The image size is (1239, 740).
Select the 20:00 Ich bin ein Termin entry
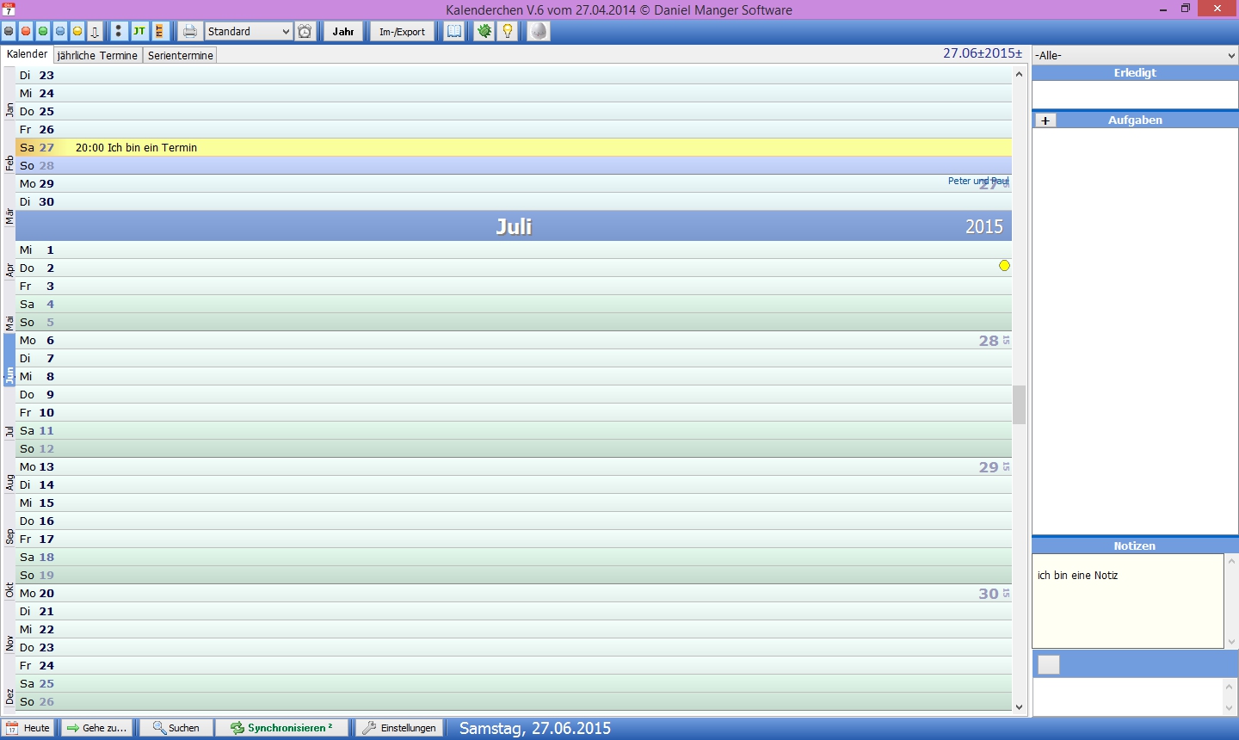(x=136, y=148)
